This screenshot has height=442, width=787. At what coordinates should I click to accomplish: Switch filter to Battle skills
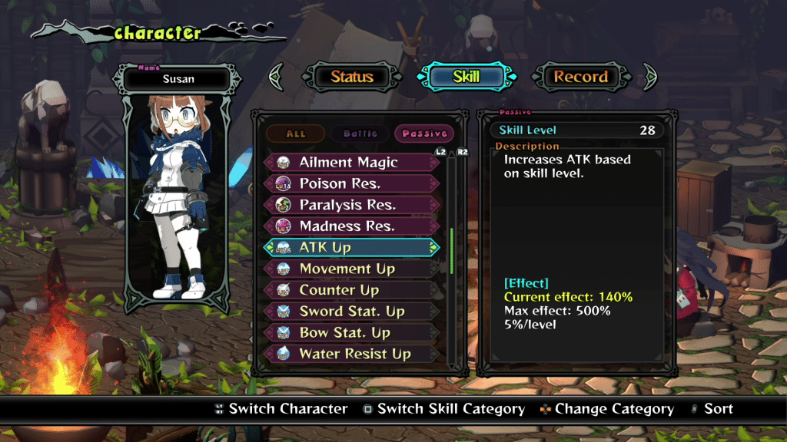point(360,134)
